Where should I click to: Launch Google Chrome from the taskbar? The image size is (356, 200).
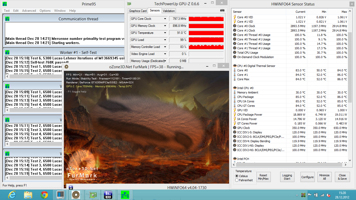pos(44,195)
